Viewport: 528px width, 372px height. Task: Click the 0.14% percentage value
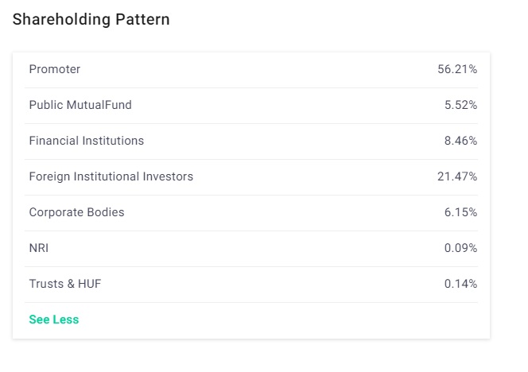click(x=460, y=284)
